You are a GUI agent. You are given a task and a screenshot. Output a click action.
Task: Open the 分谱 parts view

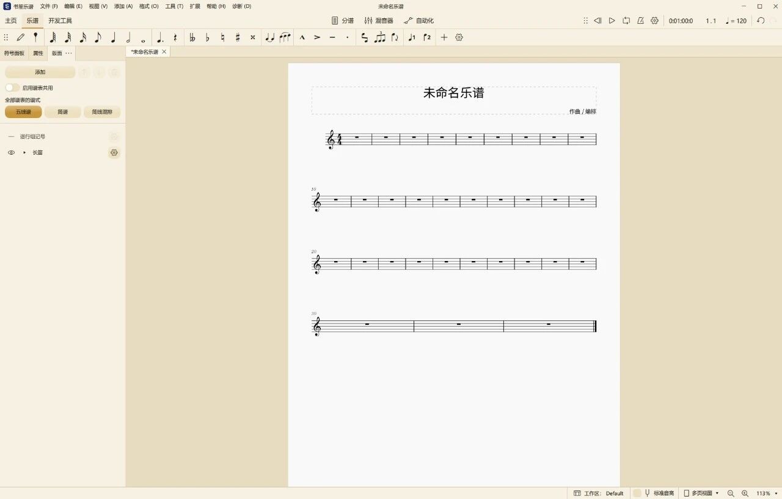343,21
